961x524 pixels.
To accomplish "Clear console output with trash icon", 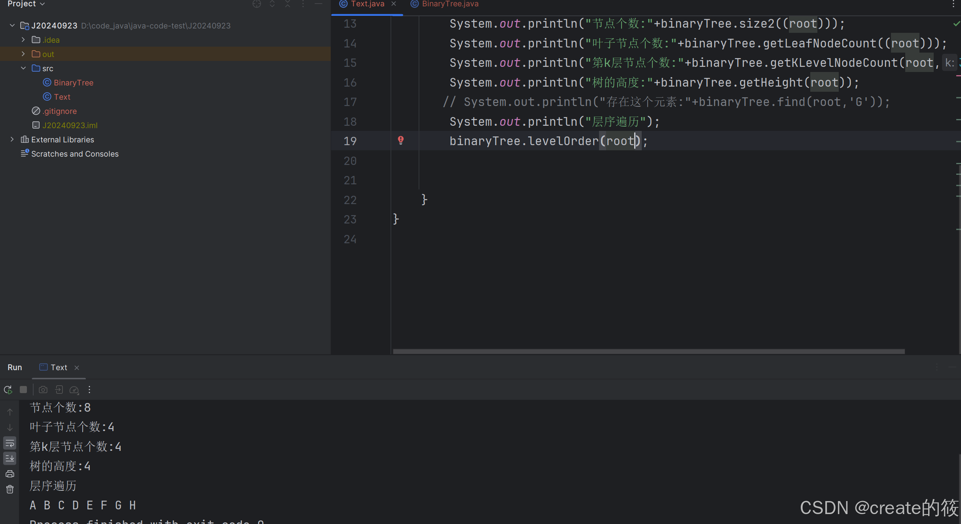I will 10,490.
